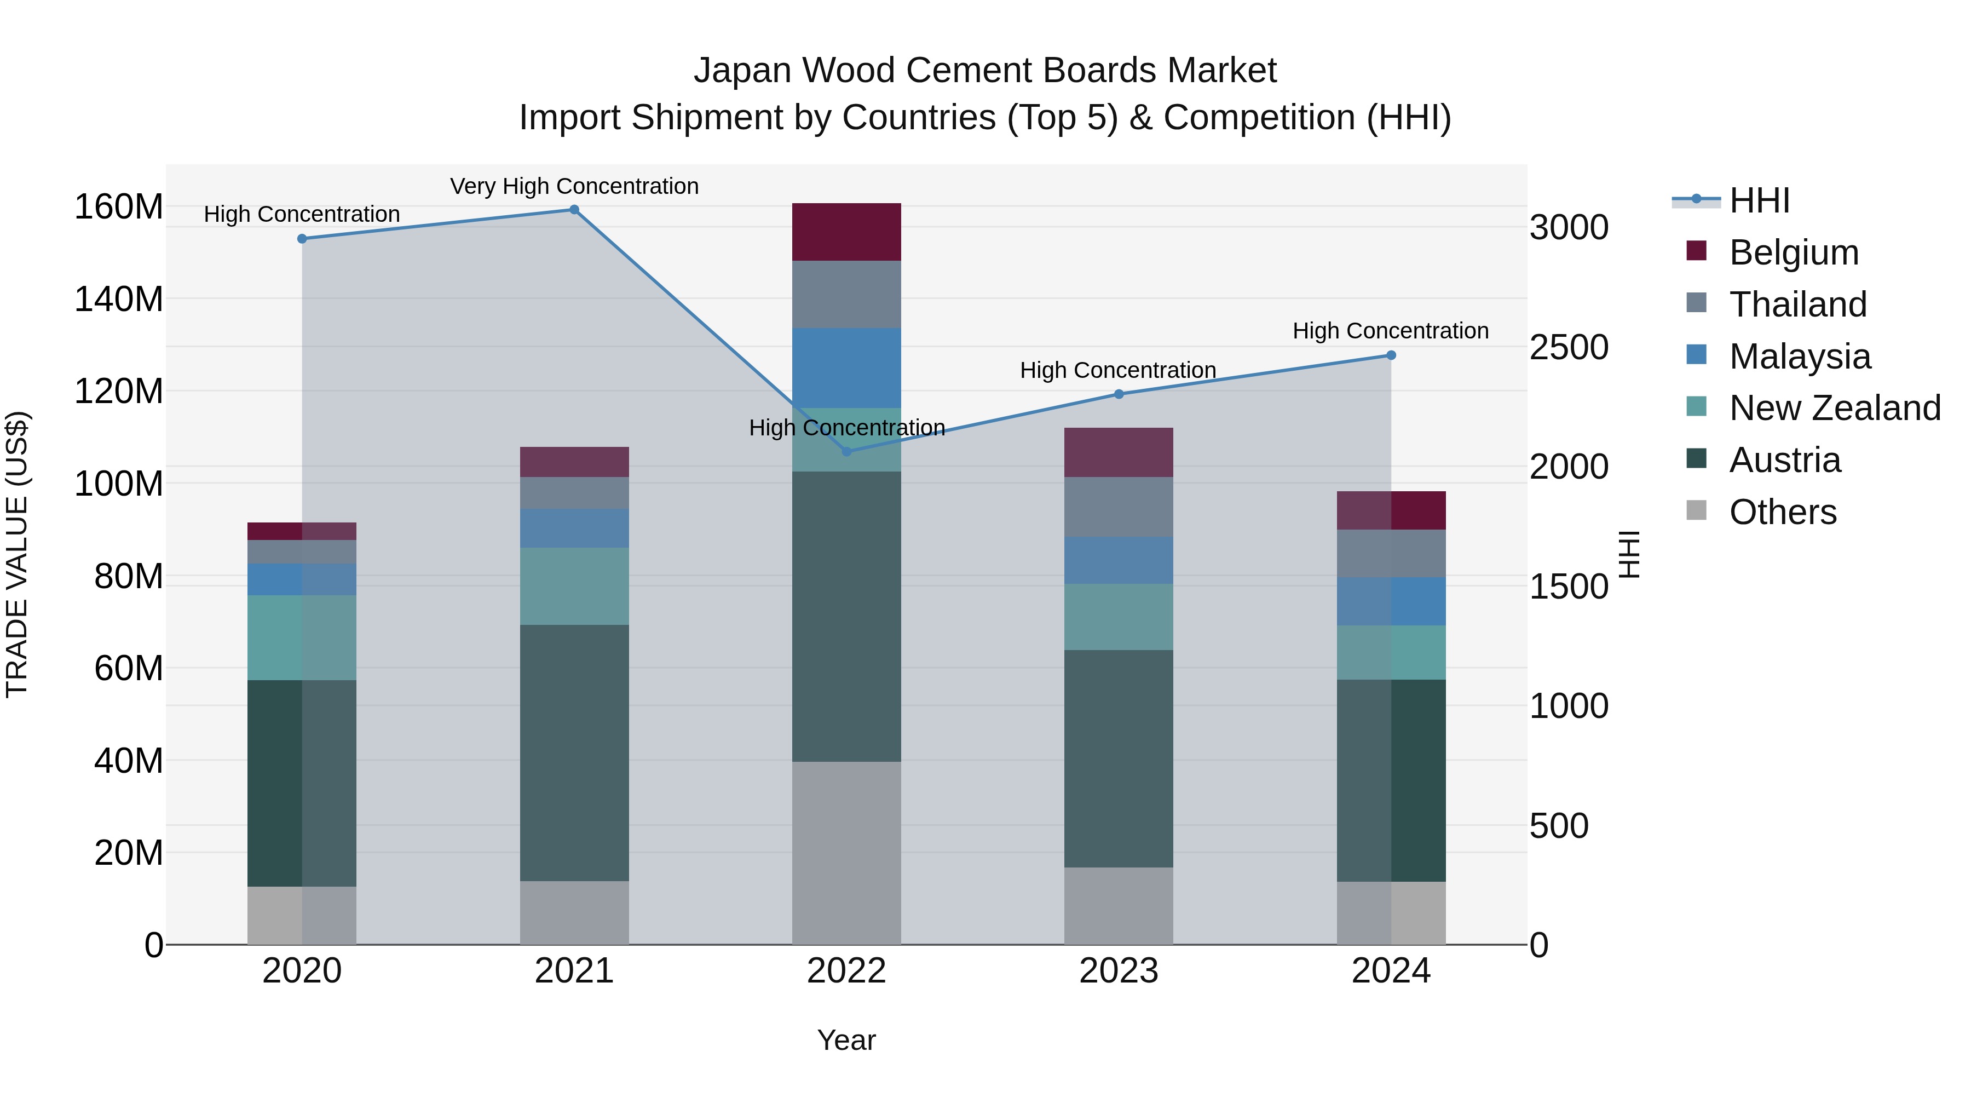The width and height of the screenshot is (1971, 1109).
Task: Click the Austria segment of the 2021 bar
Action: coord(574,753)
